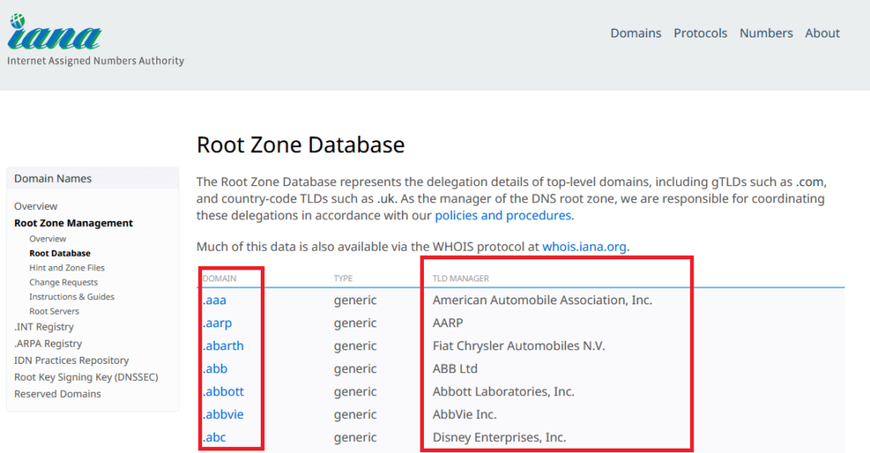Open the .aaa domain entry
The width and height of the screenshot is (870, 453).
point(214,300)
